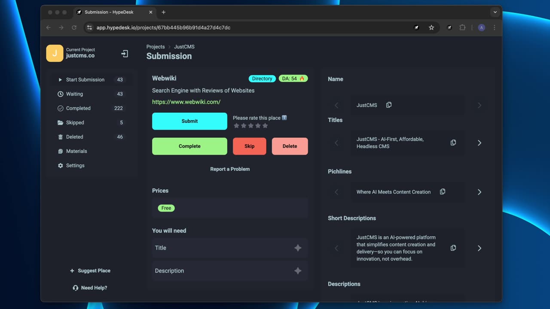The height and width of the screenshot is (309, 550).
Task: Open the Extensions puzzle icon
Action: pos(462,27)
